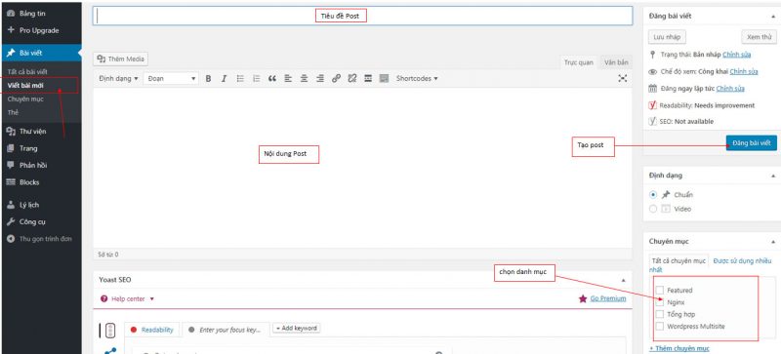Open Chuyên mục submenu in sidebar

click(x=25, y=98)
